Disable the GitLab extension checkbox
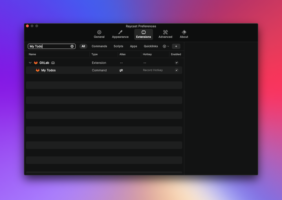This screenshot has height=200, width=282. [177, 62]
